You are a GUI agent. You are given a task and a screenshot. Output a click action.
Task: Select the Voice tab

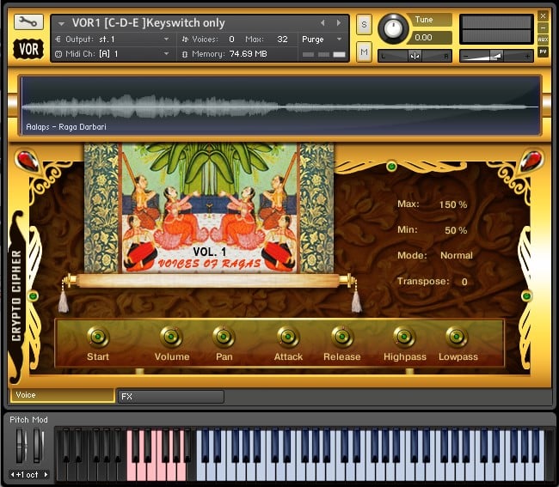(x=62, y=395)
